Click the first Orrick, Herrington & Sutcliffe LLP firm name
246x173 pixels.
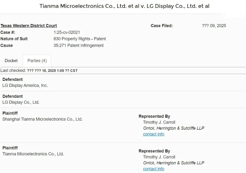pyautogui.click(x=173, y=128)
